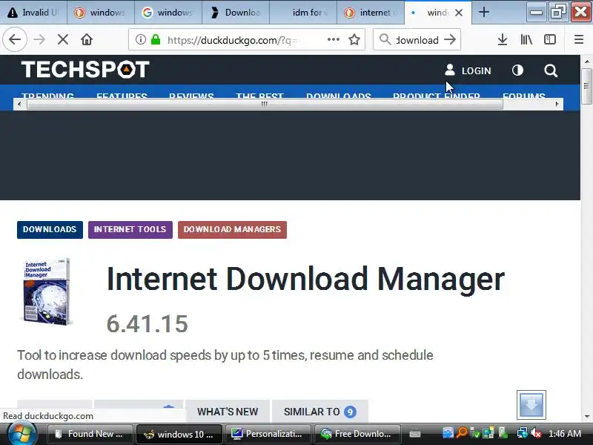Viewport: 593px width, 445px height.
Task: Click the orange magnifier tray icon
Action: [x=461, y=433]
